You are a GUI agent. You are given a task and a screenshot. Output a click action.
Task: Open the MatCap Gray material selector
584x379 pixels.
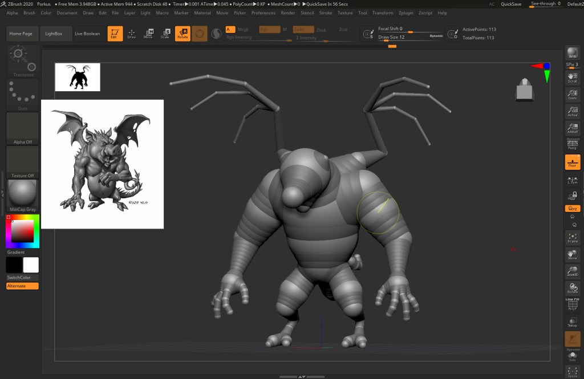[x=23, y=195]
